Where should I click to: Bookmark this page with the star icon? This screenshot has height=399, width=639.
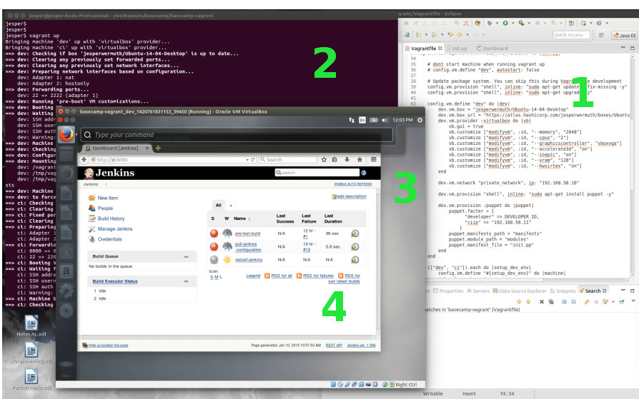coord(324,160)
